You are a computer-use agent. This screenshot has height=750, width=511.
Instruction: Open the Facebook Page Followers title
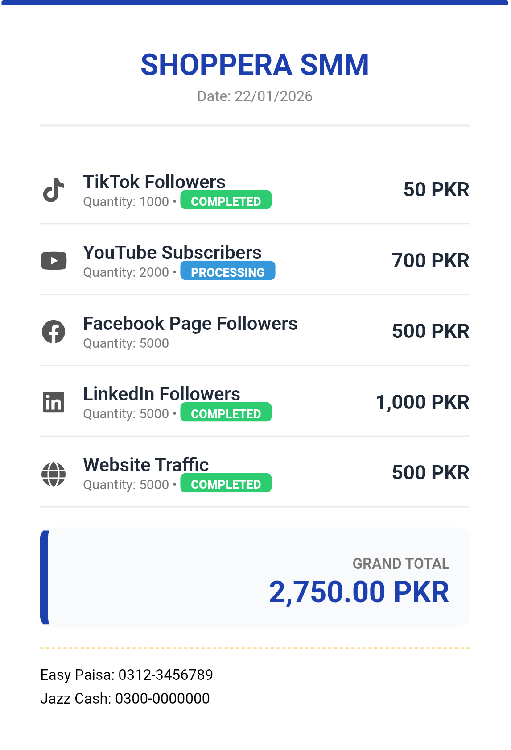pos(190,324)
